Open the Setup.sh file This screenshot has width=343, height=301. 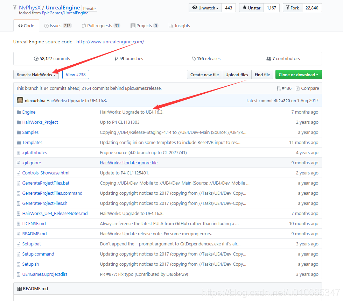click(31, 264)
